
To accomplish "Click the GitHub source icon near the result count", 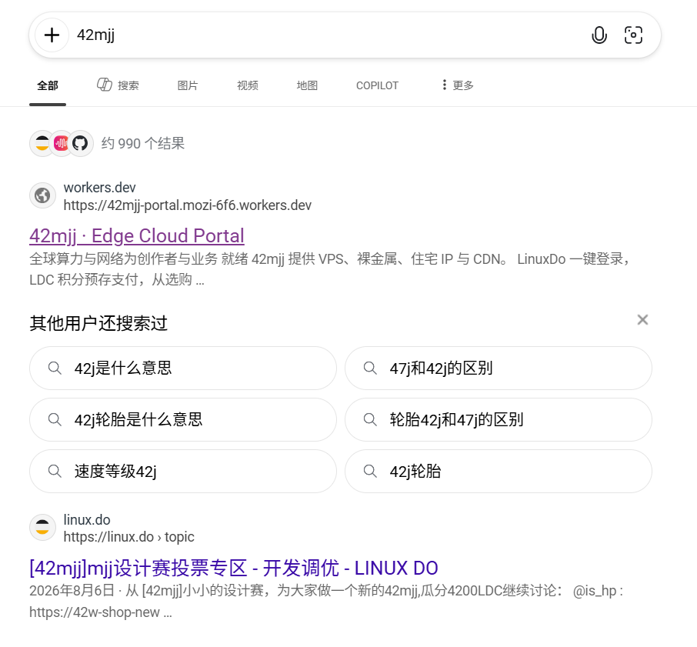I will 80,144.
